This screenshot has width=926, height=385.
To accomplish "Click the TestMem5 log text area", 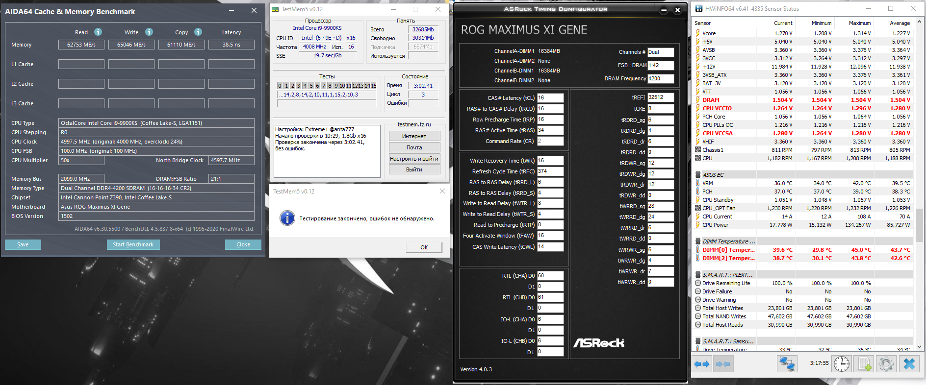I will (327, 151).
